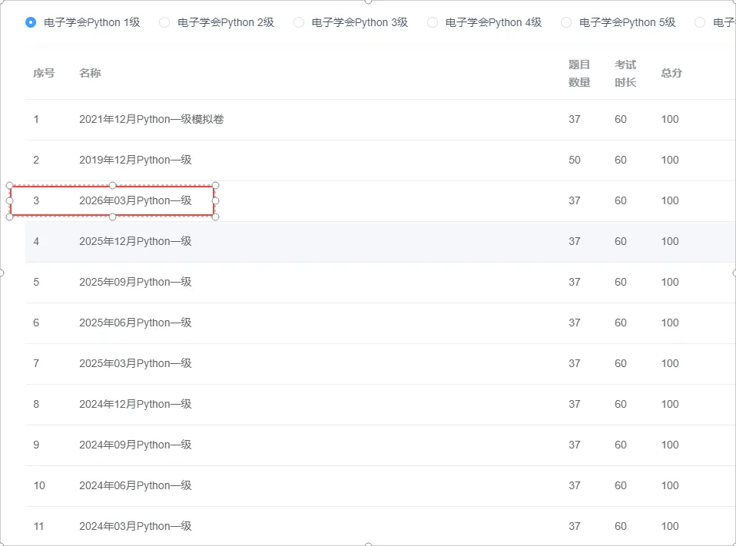Open 2025年09月Python一级 exam
The width and height of the screenshot is (736, 546).
(x=136, y=282)
